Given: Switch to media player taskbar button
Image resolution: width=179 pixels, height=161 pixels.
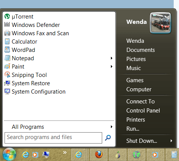Looking at the screenshot, I should point(156,155).
